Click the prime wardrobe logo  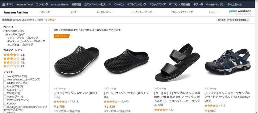tap(240, 12)
